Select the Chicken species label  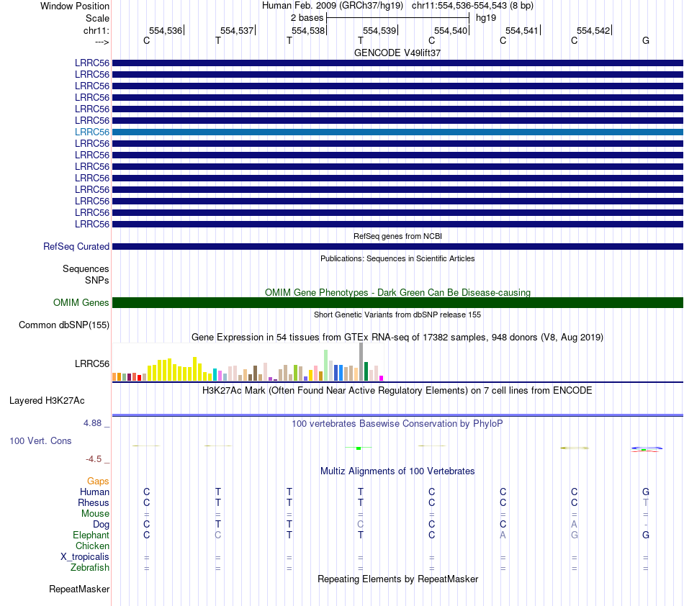[x=92, y=546]
